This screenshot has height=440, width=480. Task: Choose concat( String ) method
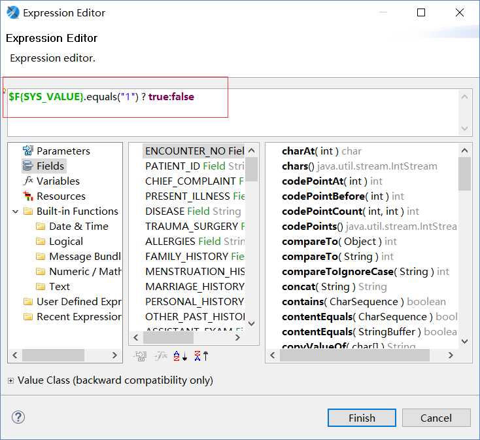(x=334, y=287)
